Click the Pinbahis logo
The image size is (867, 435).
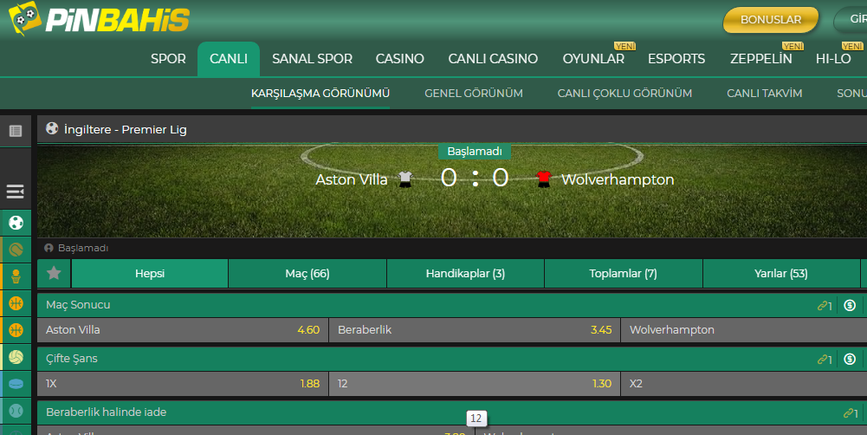(99, 19)
